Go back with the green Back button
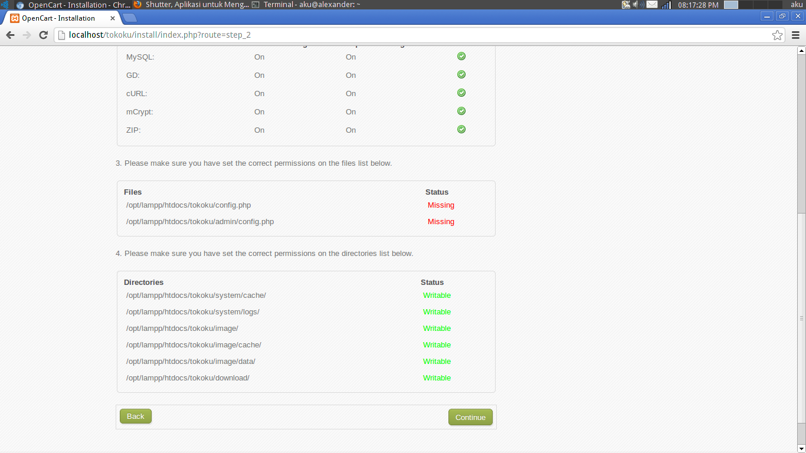The image size is (806, 453). click(136, 416)
